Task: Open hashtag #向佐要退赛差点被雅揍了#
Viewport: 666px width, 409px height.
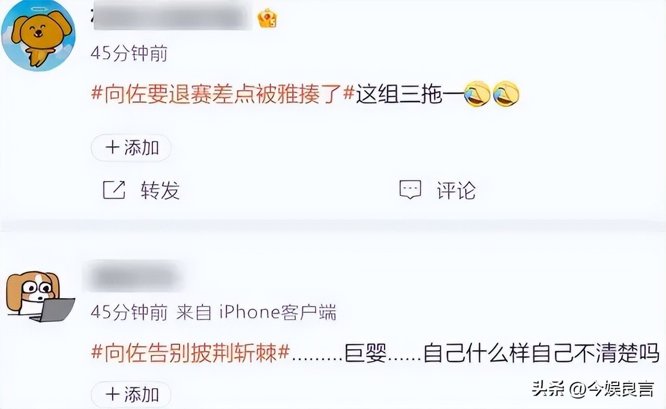Action: coord(223,96)
